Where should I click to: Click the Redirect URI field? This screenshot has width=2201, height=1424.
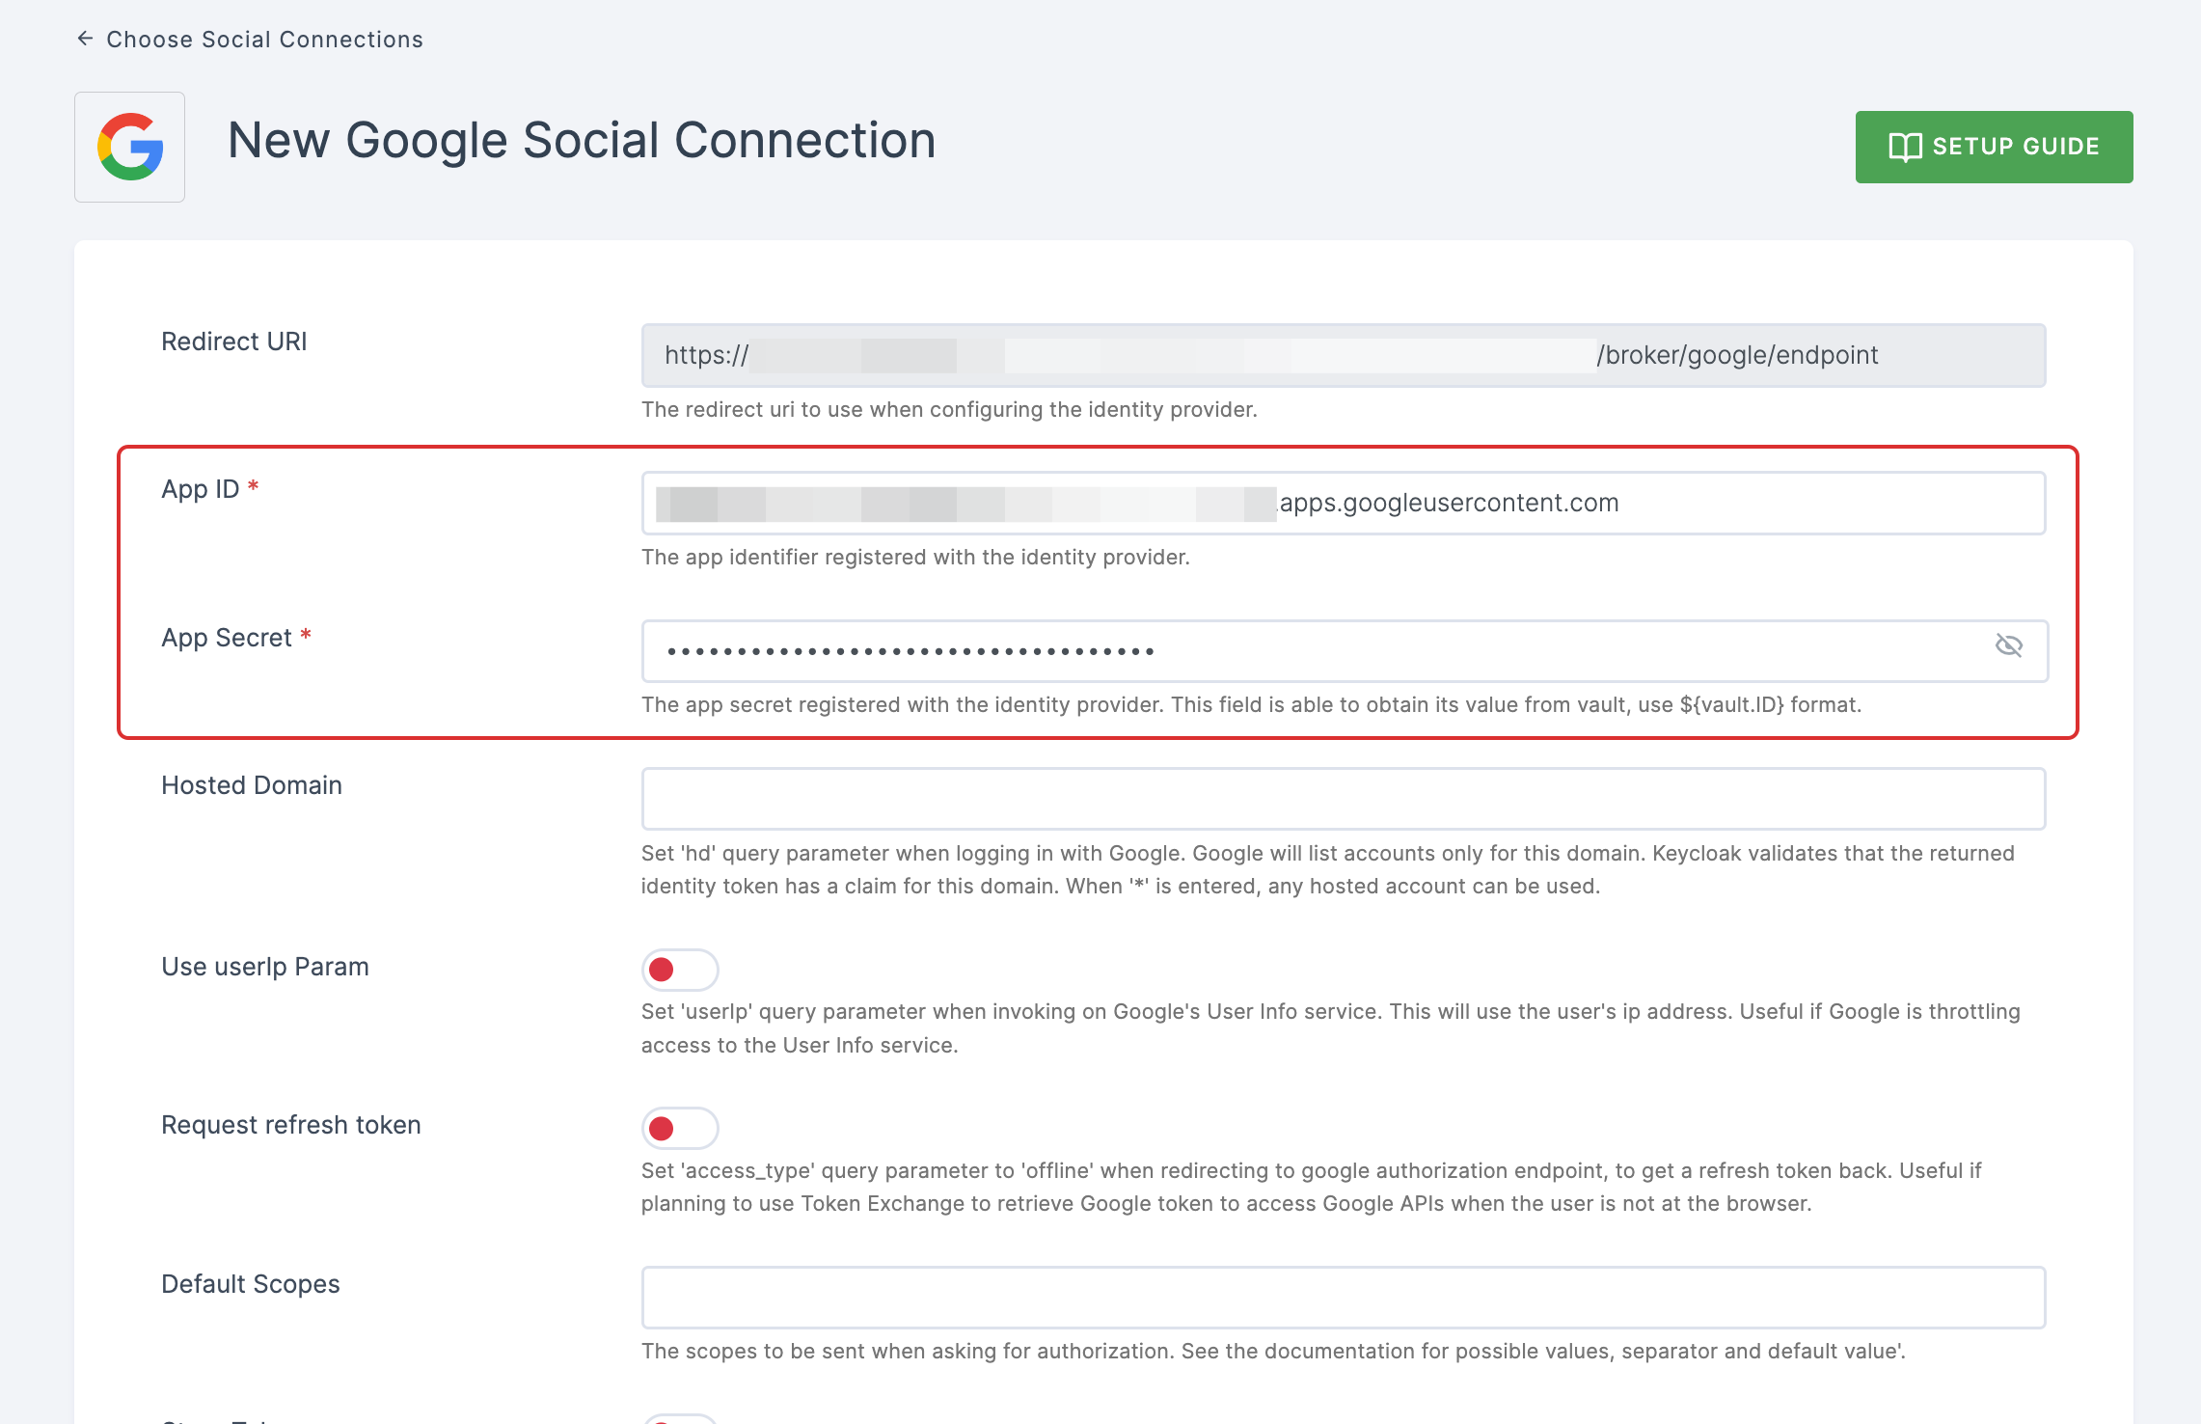click(1344, 355)
